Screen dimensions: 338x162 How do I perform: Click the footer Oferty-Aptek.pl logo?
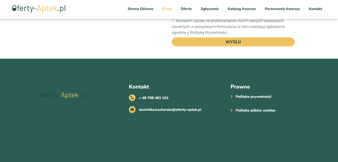click(63, 95)
